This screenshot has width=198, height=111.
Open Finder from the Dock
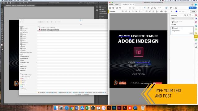(56, 108)
